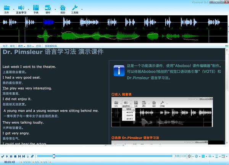
Task: Click the microphone record icon
Action: pyautogui.click(x=28, y=156)
